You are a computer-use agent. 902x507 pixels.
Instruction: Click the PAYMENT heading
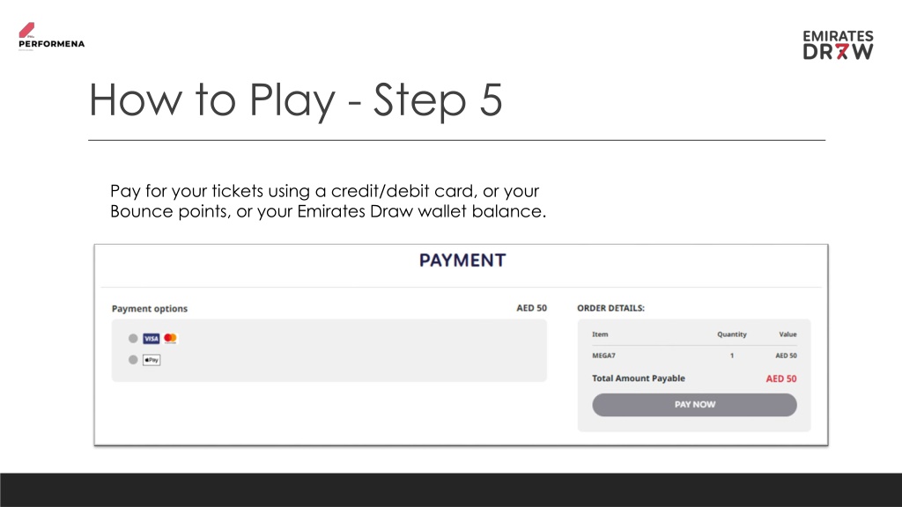462,261
